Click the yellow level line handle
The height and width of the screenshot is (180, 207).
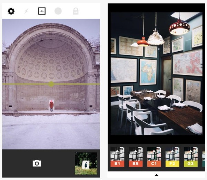(51, 84)
